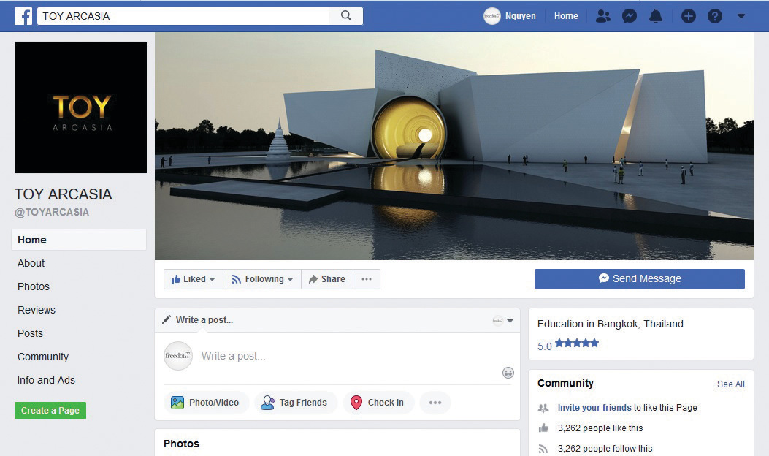The width and height of the screenshot is (769, 456).
Task: Click the search magnifier button
Action: 346,16
